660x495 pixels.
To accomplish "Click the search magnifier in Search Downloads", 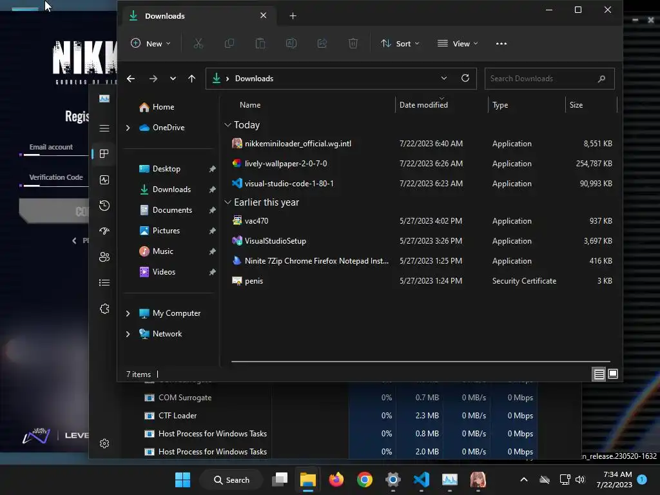I will click(601, 79).
